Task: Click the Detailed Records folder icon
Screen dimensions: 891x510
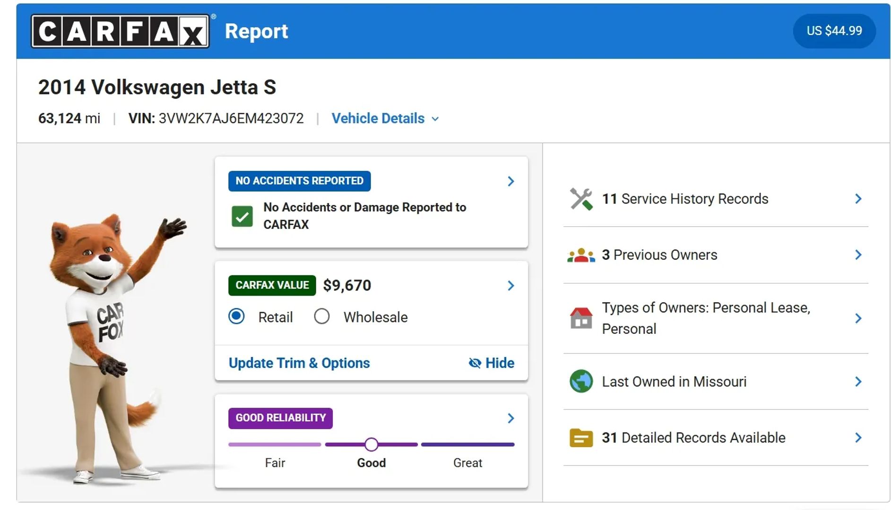Action: click(581, 438)
